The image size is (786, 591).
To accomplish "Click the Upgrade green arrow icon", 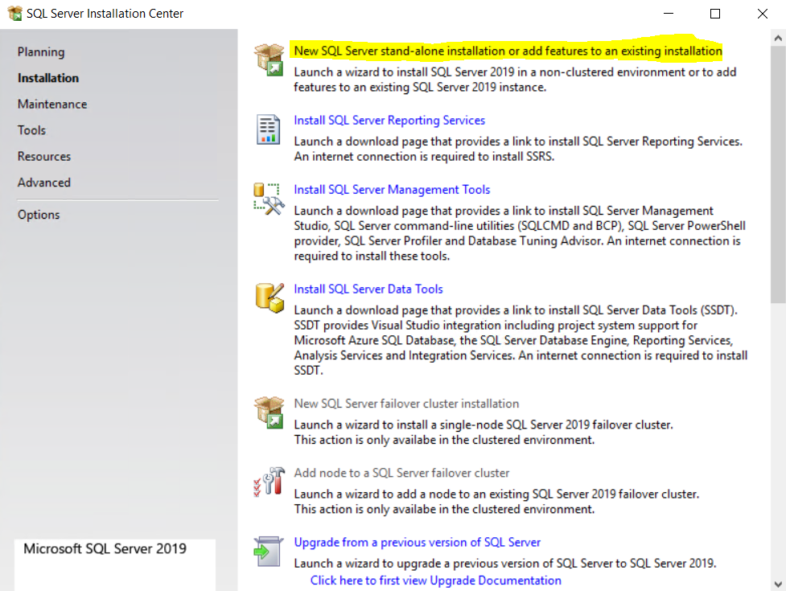I will [268, 551].
